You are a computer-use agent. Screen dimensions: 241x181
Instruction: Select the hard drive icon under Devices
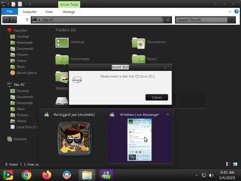[62, 101]
